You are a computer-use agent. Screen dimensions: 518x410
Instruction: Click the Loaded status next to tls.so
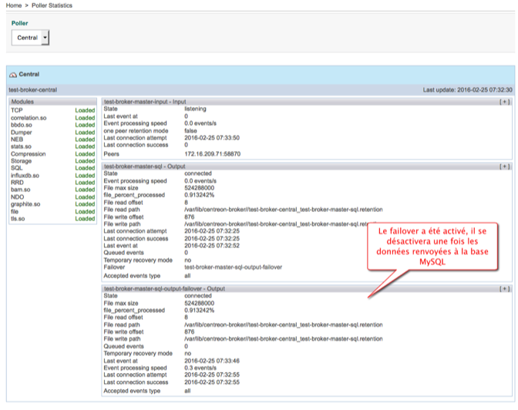(85, 219)
